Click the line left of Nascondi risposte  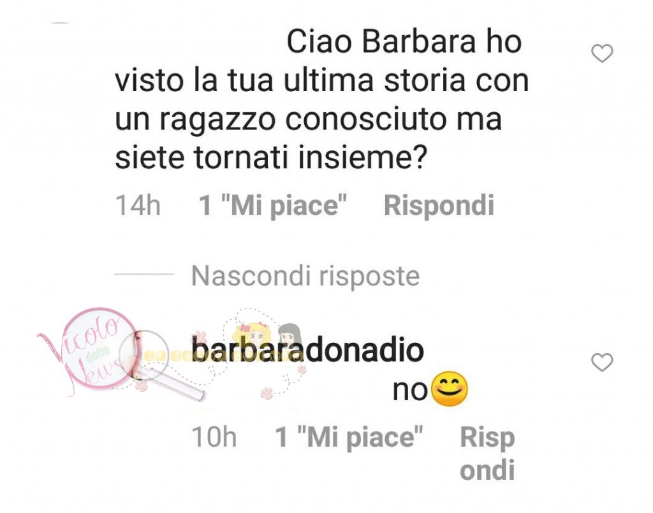[x=144, y=274]
